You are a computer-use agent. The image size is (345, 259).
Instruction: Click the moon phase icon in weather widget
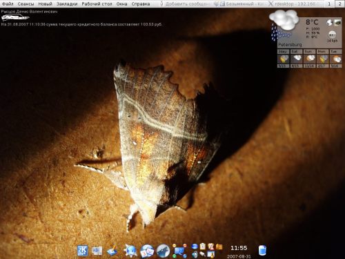330,23
